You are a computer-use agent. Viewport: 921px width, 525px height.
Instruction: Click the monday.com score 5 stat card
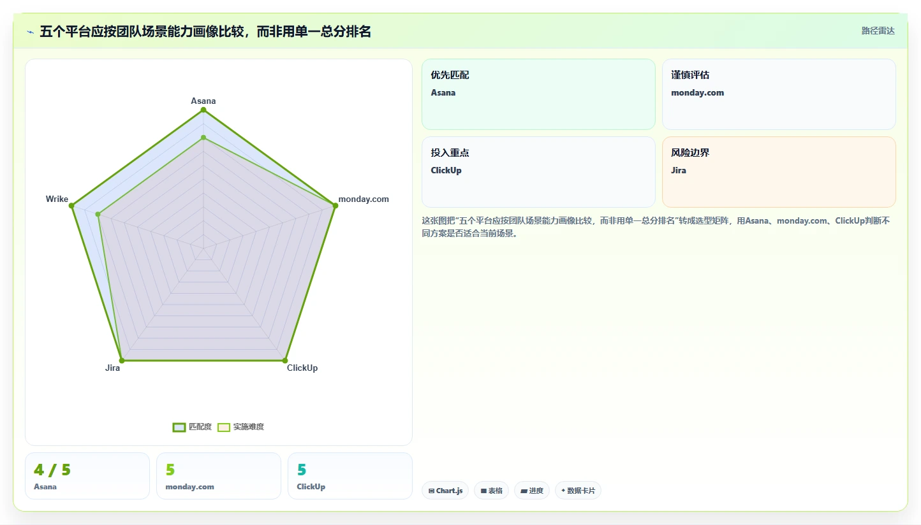(x=219, y=476)
